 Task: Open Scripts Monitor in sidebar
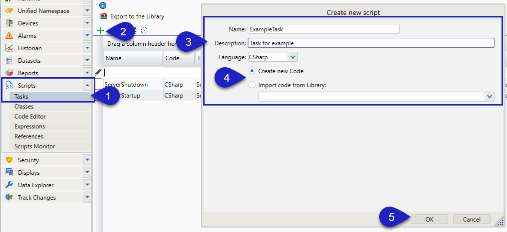(35, 146)
